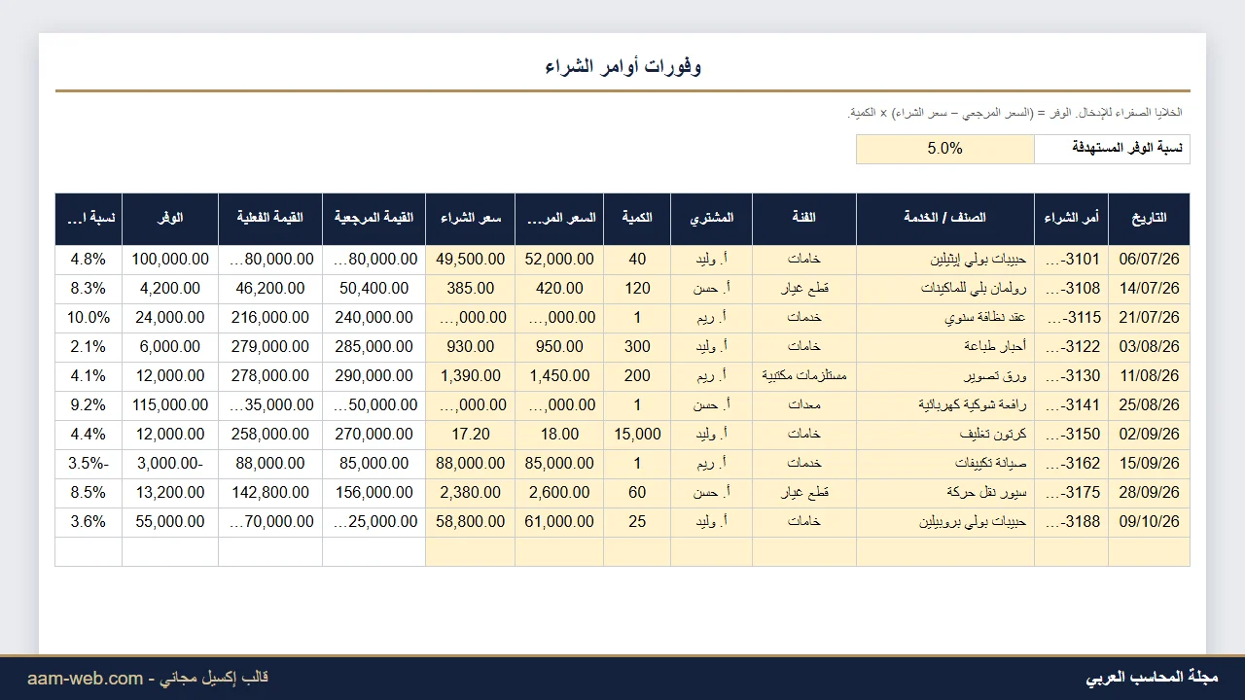This screenshot has width=1245, height=700.
Task: Click the savings cell 115,000.00
Action: 170,405
